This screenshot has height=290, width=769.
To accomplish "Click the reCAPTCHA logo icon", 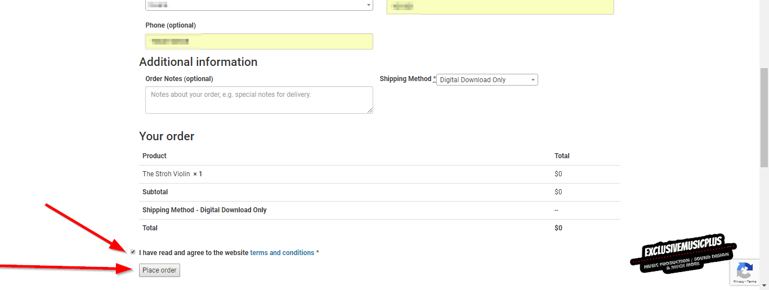I will click(x=745, y=269).
